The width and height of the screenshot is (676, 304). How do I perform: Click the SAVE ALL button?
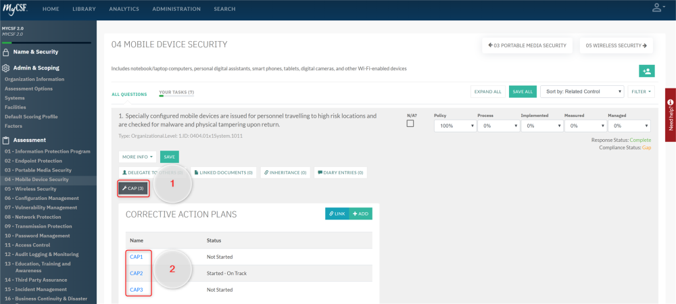[523, 91]
